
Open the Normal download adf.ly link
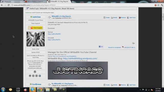tap(54, 34)
